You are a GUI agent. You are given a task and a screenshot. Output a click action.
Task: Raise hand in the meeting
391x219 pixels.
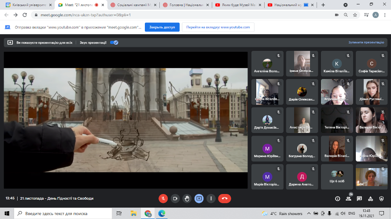click(x=187, y=198)
